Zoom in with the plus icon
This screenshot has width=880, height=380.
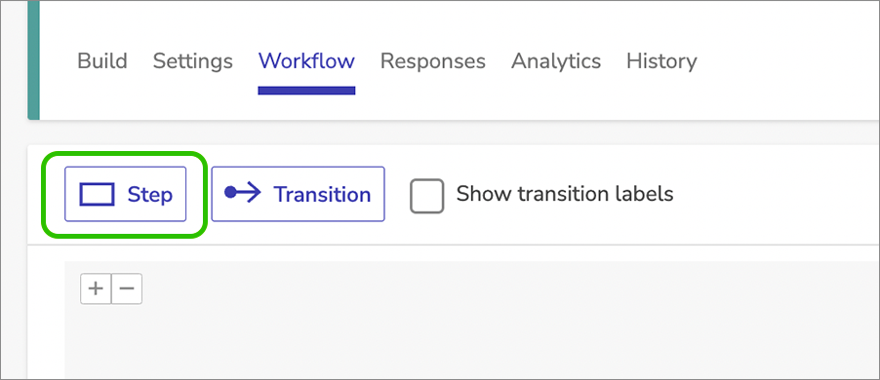click(96, 288)
